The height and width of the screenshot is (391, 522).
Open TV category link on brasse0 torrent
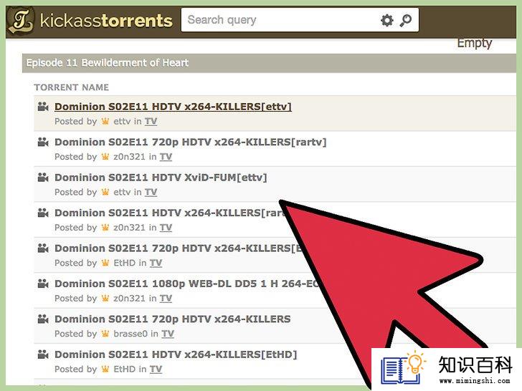[x=168, y=334]
